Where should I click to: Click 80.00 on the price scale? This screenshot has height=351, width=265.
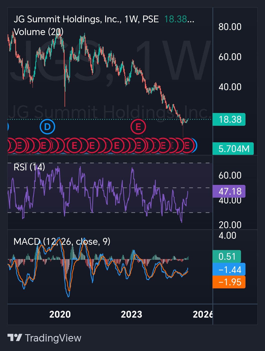click(230, 27)
